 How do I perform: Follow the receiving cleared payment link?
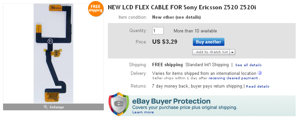[234, 78]
